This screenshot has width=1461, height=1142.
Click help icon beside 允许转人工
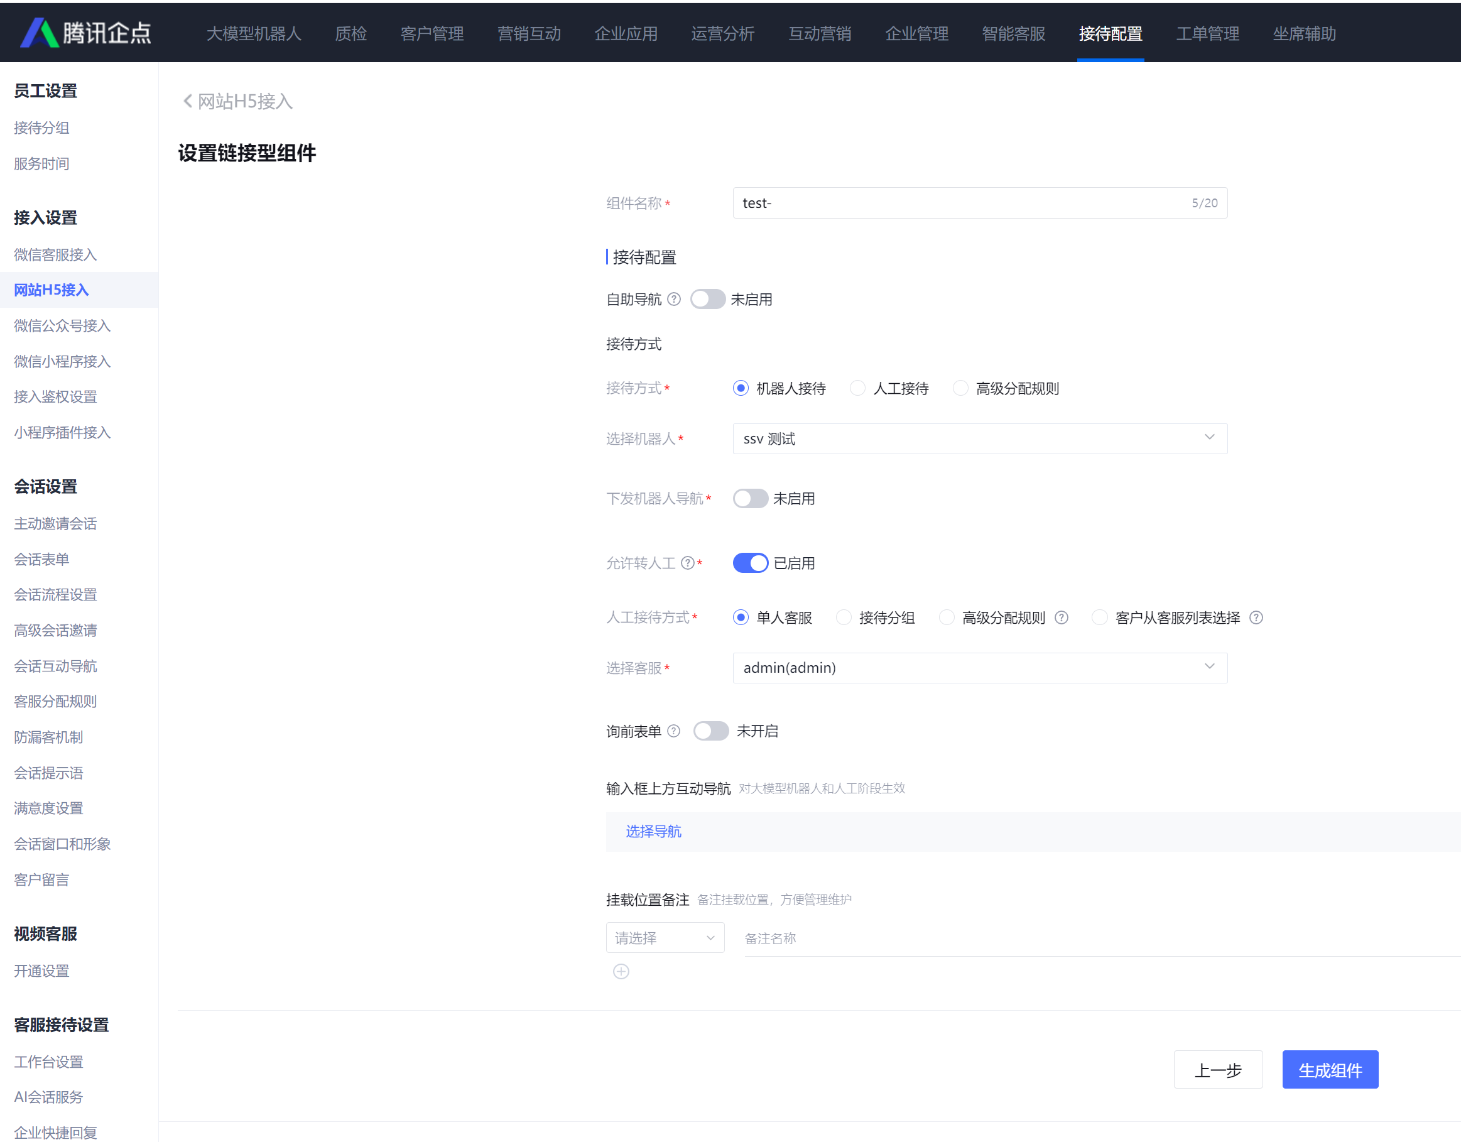[688, 563]
